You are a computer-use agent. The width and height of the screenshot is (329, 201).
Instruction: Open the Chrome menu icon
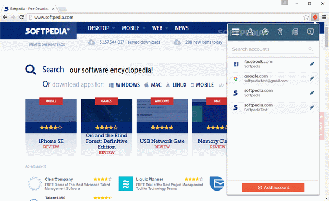(324, 17)
